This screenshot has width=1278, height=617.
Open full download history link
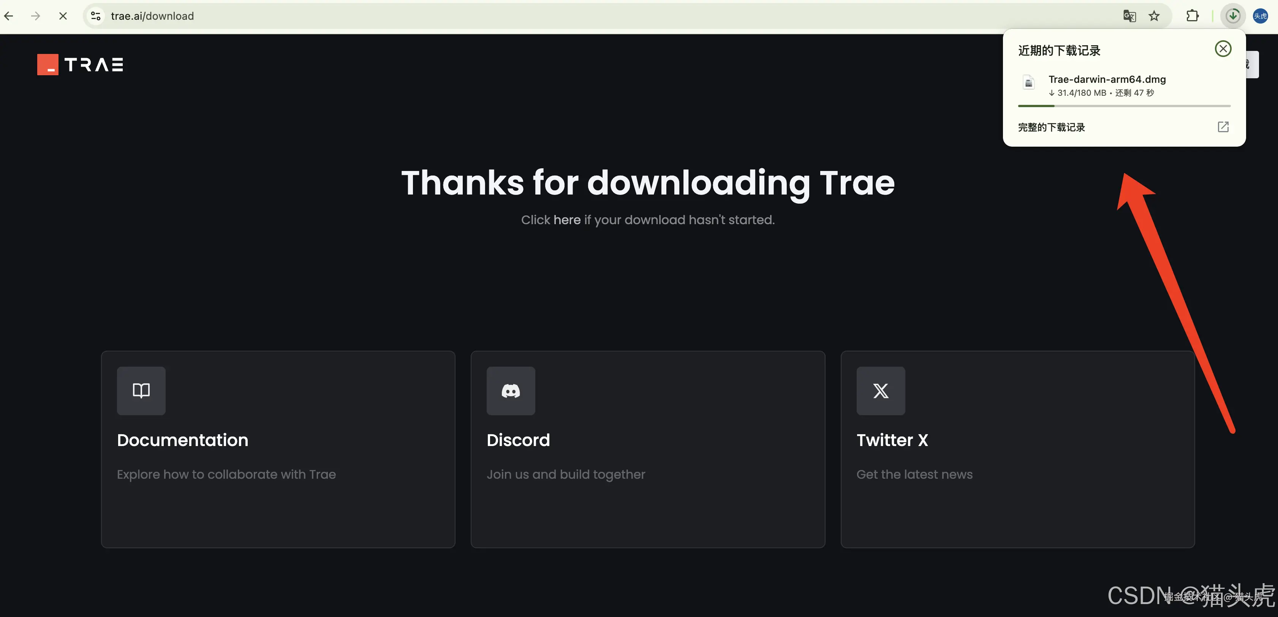point(1051,128)
